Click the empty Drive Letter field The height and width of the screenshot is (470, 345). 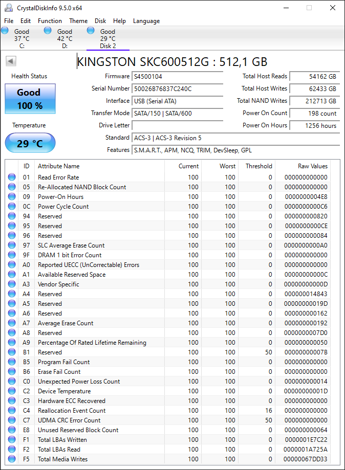[x=177, y=126]
